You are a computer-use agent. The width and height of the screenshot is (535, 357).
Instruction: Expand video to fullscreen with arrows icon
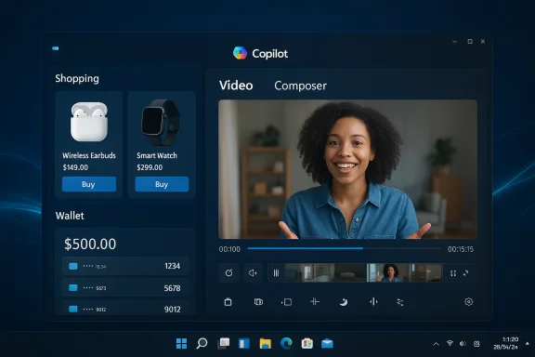coord(465,273)
